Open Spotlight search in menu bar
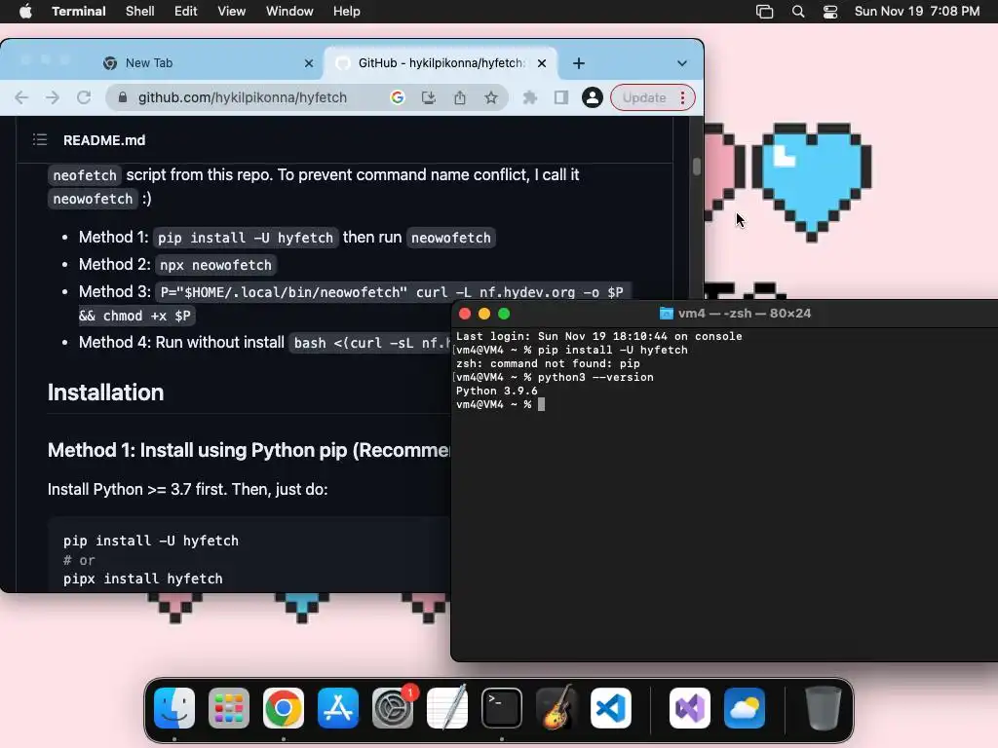The width and height of the screenshot is (998, 748). tap(798, 12)
